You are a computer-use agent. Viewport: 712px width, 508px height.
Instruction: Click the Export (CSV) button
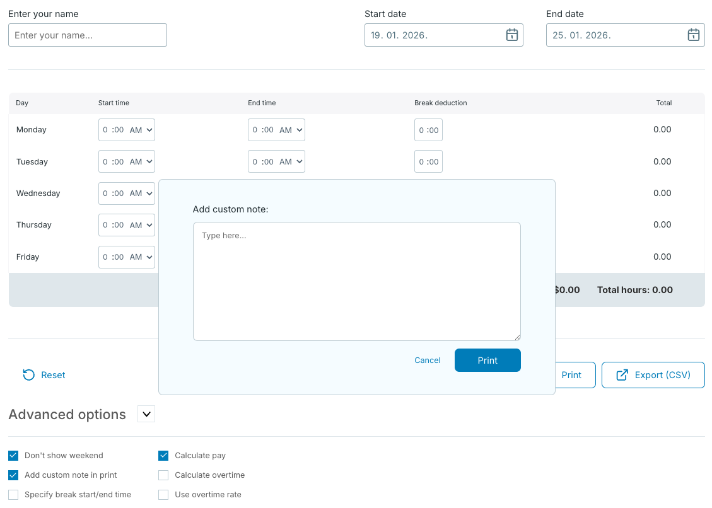(653, 375)
